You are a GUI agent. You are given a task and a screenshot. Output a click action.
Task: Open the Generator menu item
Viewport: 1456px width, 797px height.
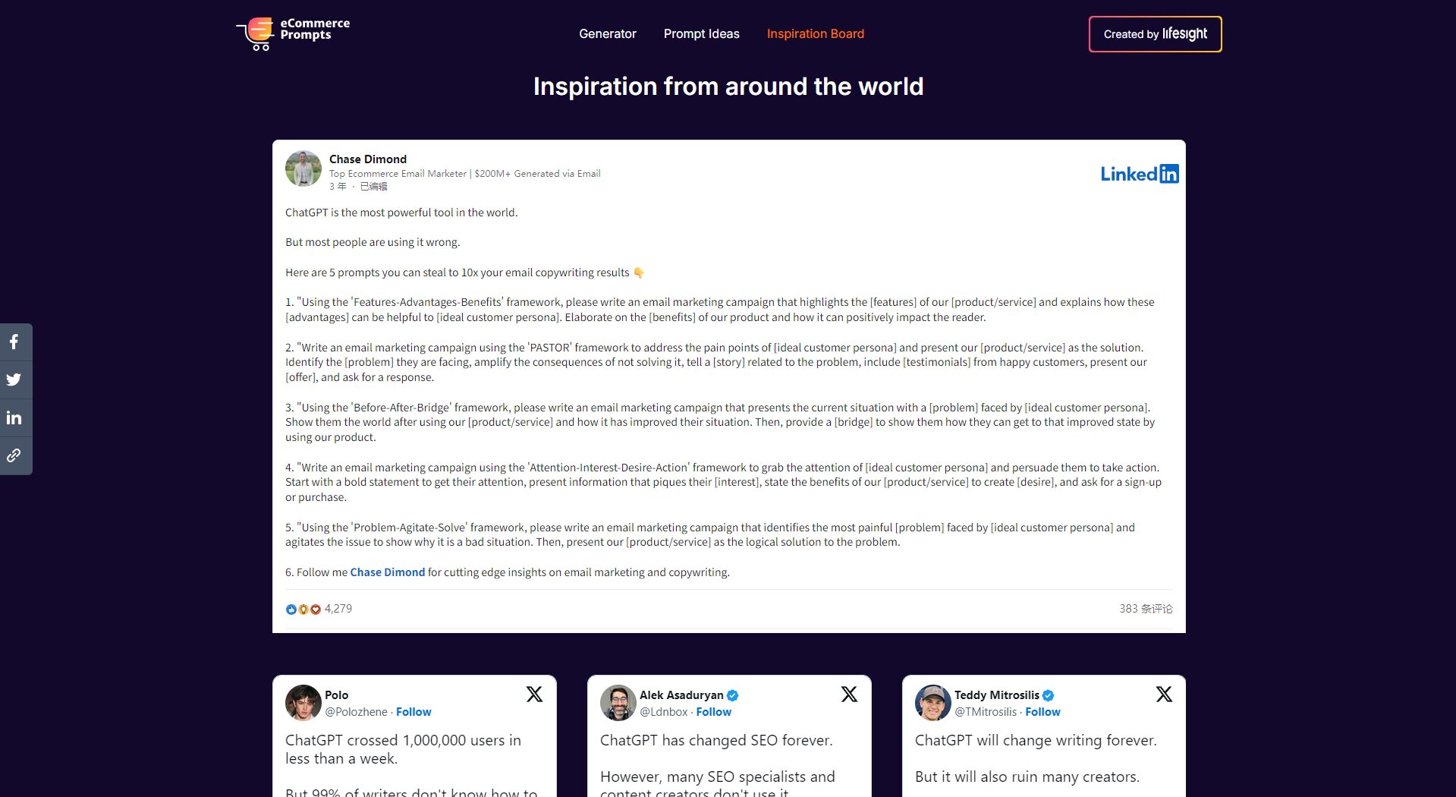point(607,34)
